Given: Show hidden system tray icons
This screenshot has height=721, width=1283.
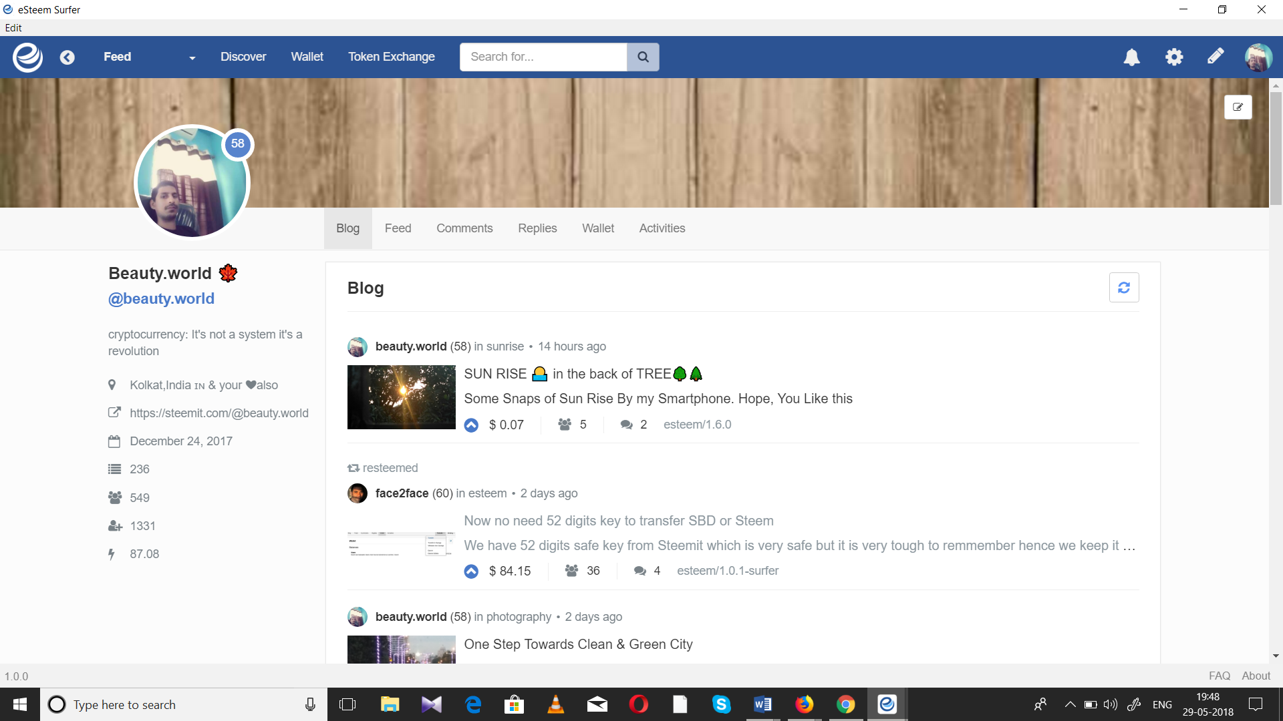Looking at the screenshot, I should tap(1069, 704).
